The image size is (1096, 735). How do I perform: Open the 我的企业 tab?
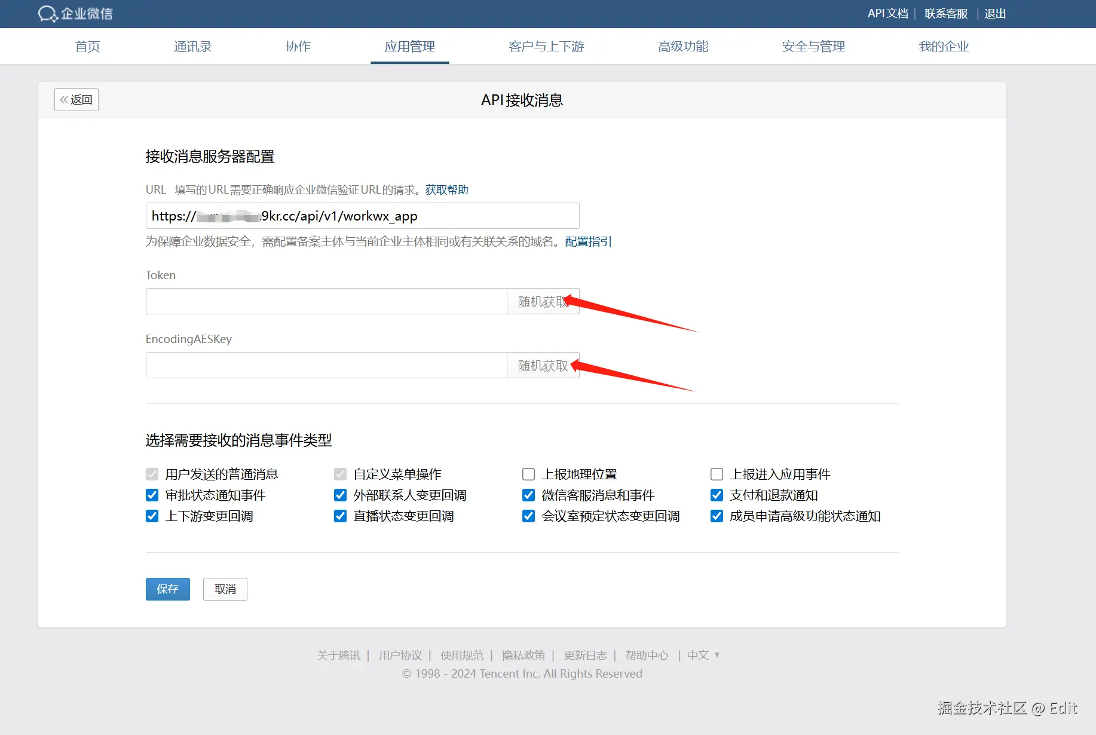pyautogui.click(x=944, y=46)
